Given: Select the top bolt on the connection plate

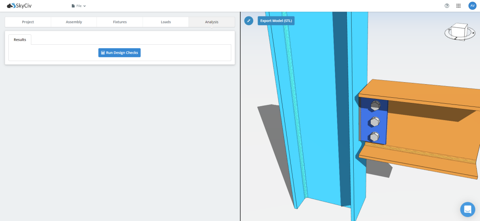Looking at the screenshot, I should point(375,106).
